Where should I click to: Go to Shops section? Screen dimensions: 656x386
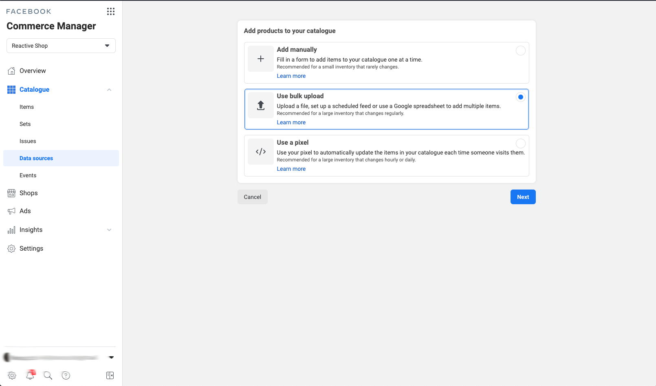tap(29, 193)
